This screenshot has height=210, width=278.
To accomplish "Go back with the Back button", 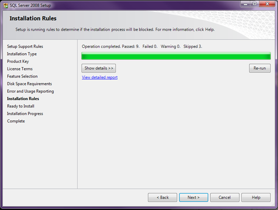I will pos(163,197).
